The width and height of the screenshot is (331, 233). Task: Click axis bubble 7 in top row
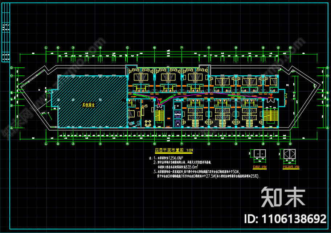point(182,48)
